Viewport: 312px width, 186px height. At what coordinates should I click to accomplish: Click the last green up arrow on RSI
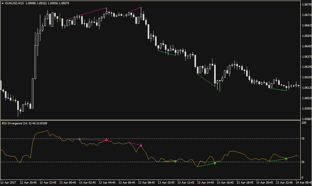pyautogui.click(x=286, y=159)
